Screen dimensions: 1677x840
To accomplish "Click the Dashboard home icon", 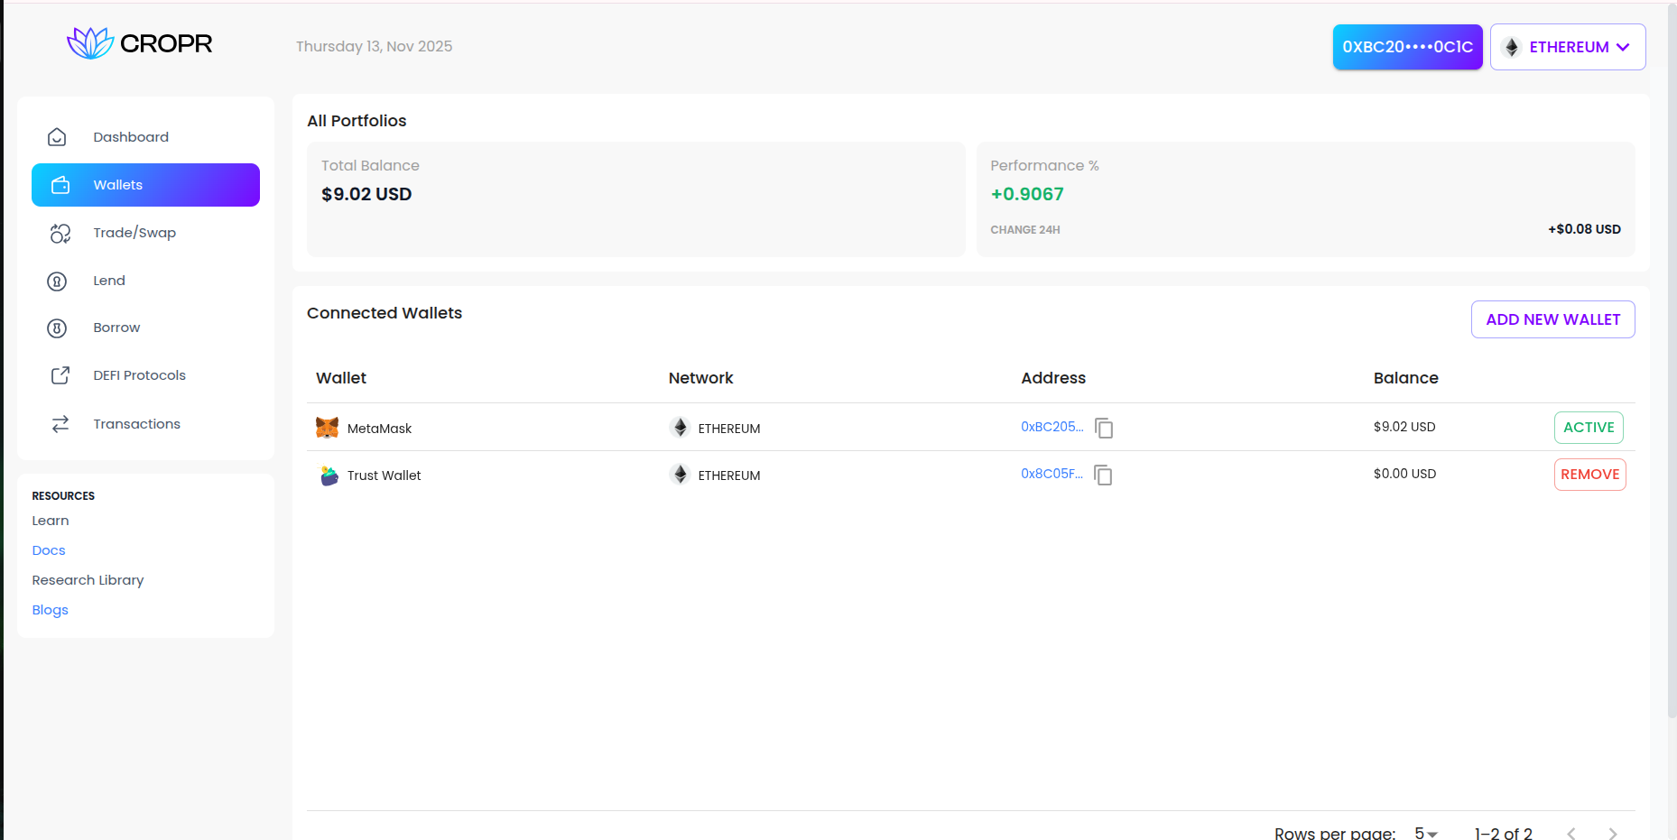I will tap(57, 137).
